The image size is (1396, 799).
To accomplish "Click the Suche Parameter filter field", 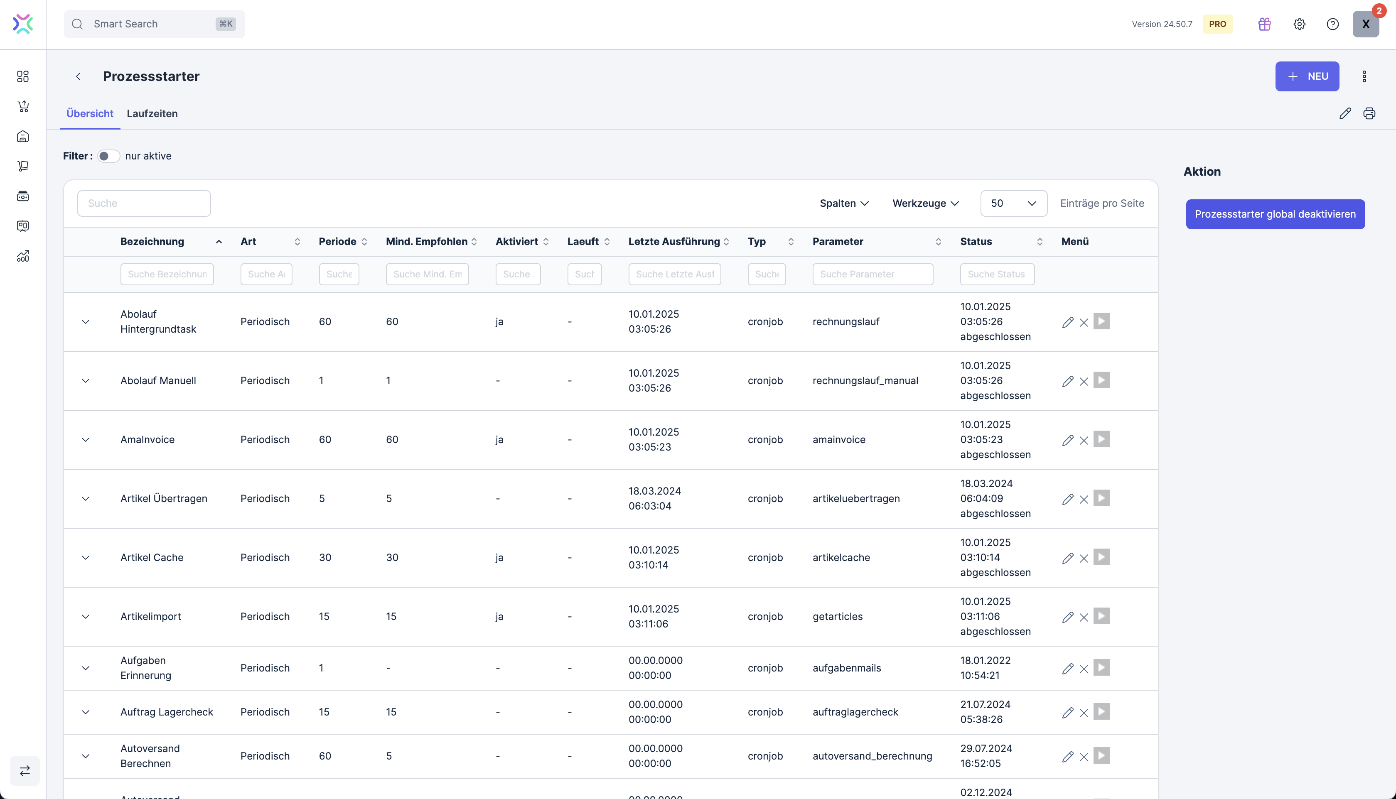I will tap(872, 275).
